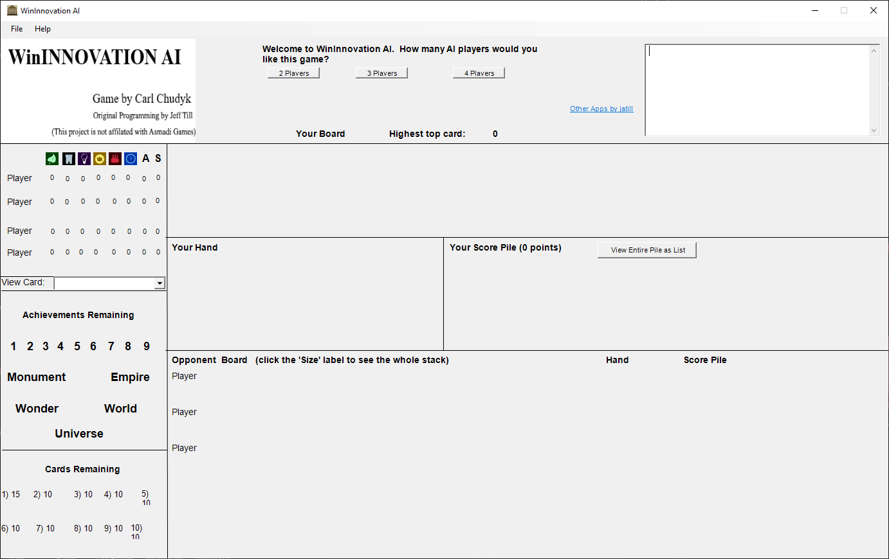Click the '5)' cards remaining entry

click(x=146, y=498)
